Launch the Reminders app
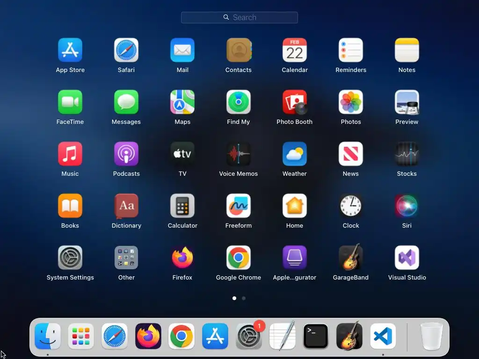Screen dimensions: 479x359 point(351,50)
